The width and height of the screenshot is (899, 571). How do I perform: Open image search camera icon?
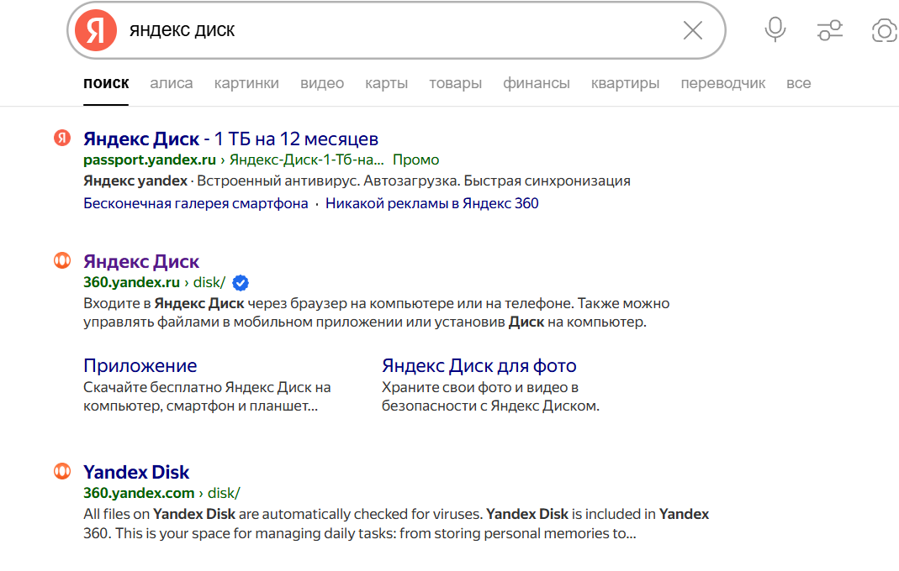[884, 30]
